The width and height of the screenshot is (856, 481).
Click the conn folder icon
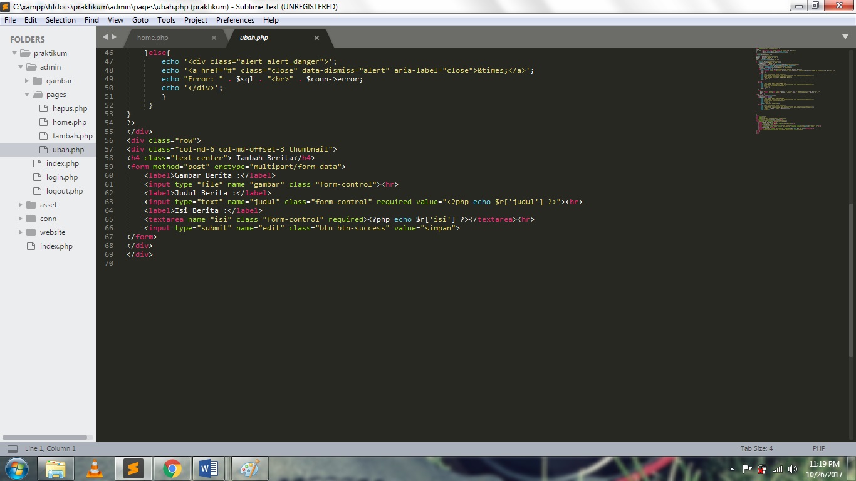pyautogui.click(x=31, y=219)
